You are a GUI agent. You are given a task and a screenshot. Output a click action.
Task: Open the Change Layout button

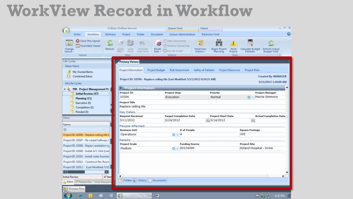[x=69, y=46]
